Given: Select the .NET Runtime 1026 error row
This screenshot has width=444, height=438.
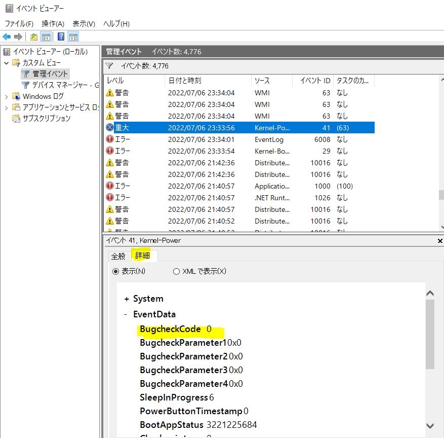Looking at the screenshot, I should [239, 197].
